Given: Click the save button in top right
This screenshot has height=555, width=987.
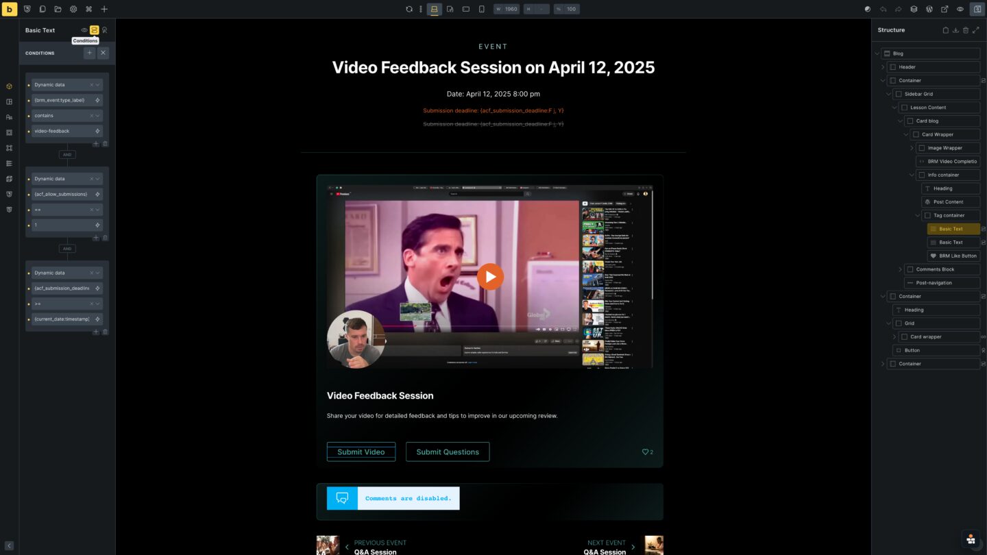Looking at the screenshot, I should [976, 9].
